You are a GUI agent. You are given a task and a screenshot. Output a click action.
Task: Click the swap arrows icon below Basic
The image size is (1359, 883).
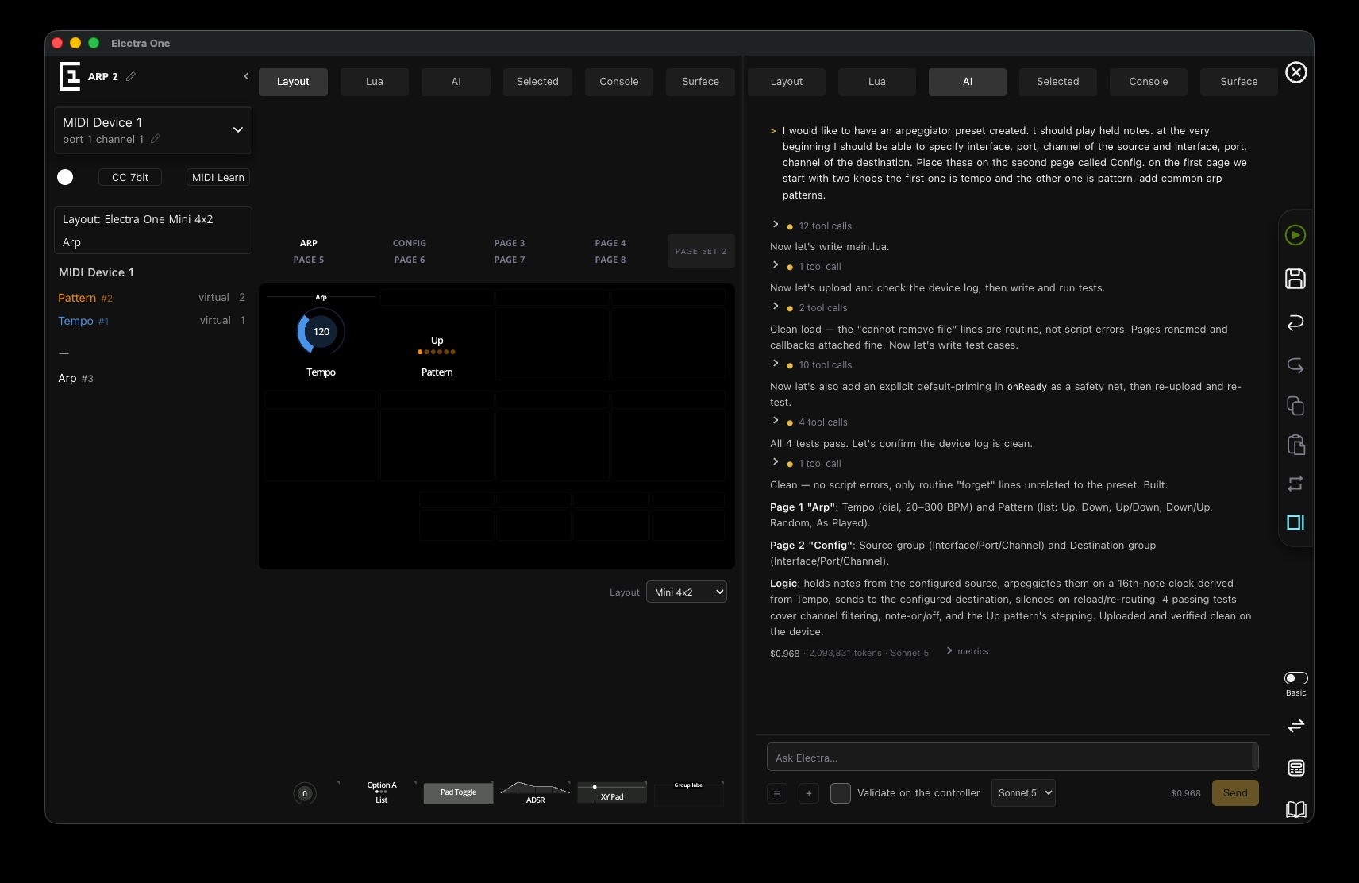pyautogui.click(x=1295, y=726)
